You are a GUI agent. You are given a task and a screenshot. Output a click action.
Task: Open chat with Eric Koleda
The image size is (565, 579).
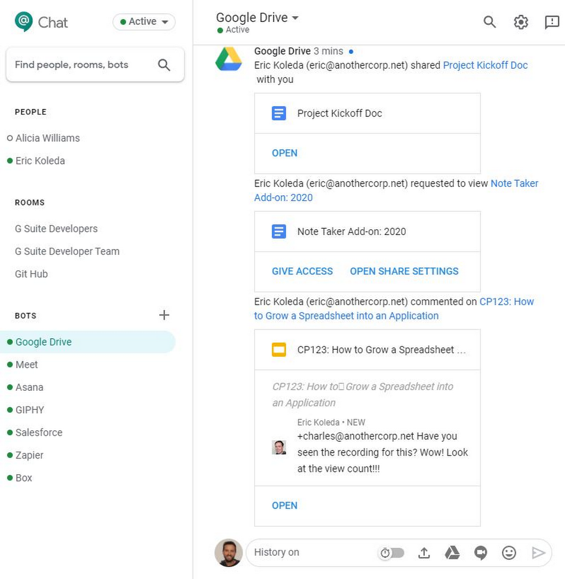coord(41,160)
